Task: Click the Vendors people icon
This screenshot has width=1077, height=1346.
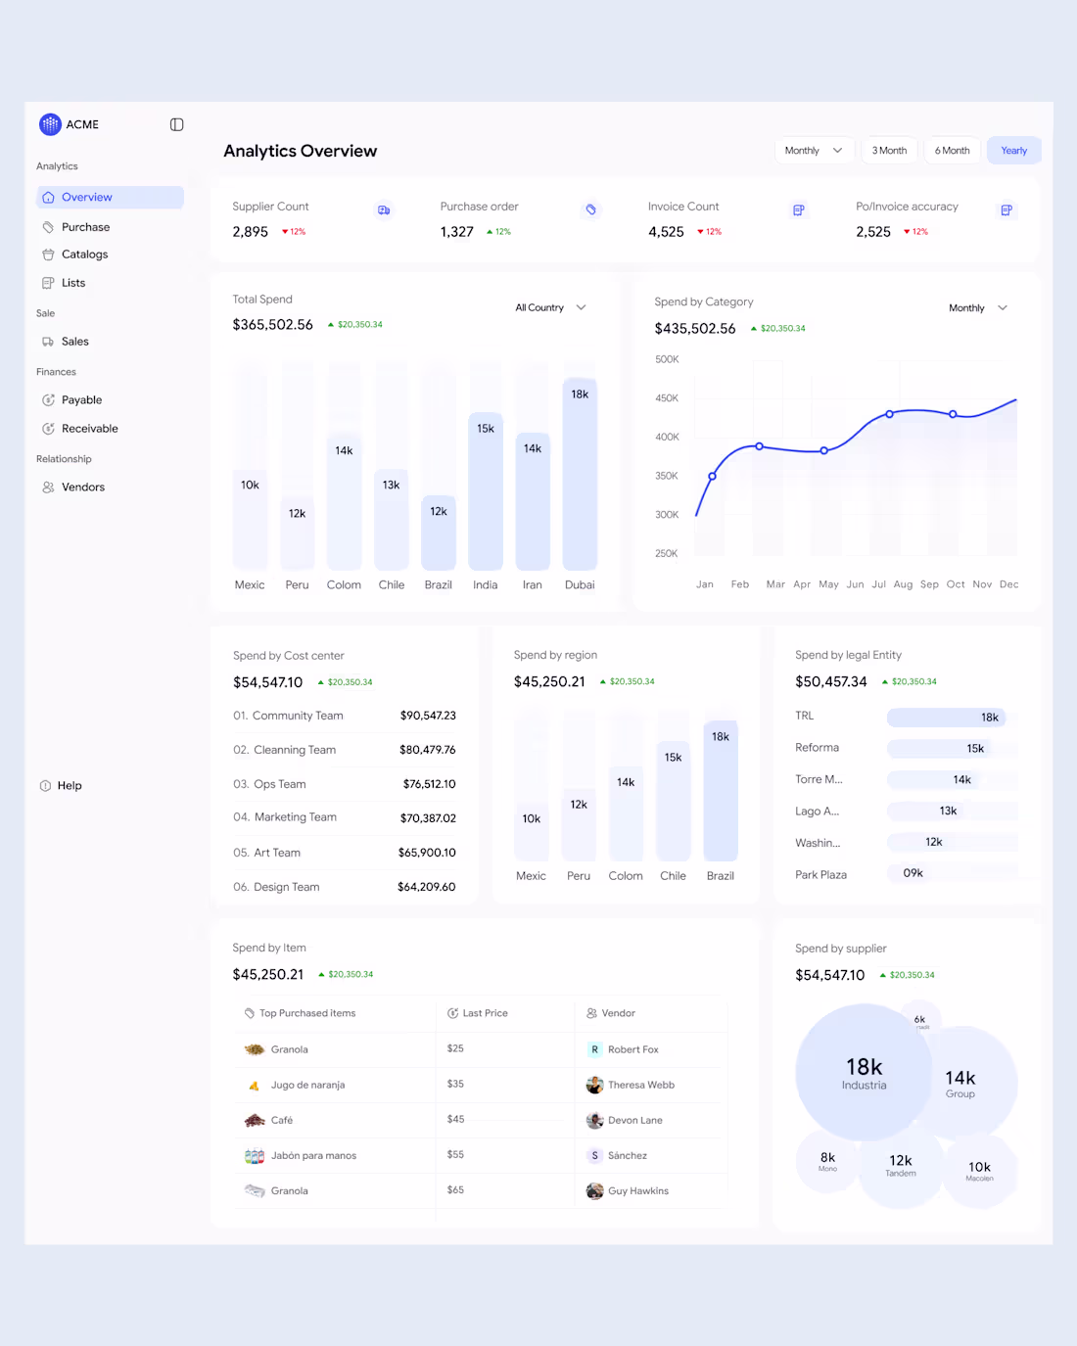Action: coord(48,487)
